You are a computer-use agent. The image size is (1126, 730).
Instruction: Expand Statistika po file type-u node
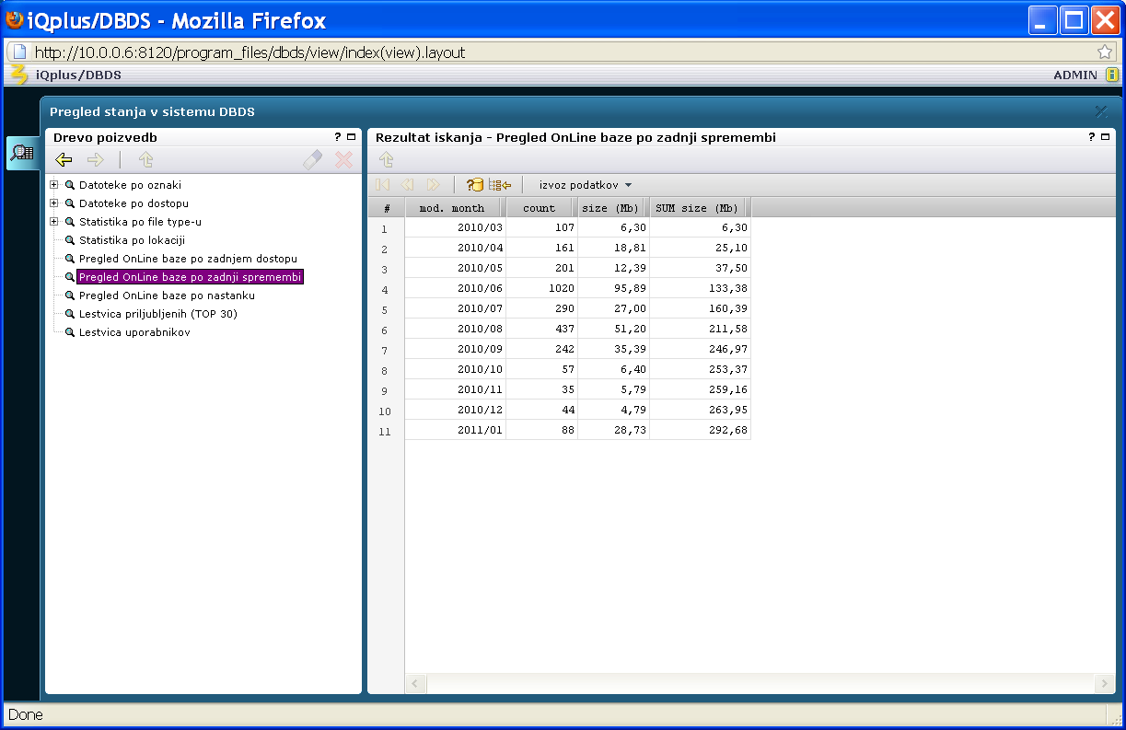point(54,222)
